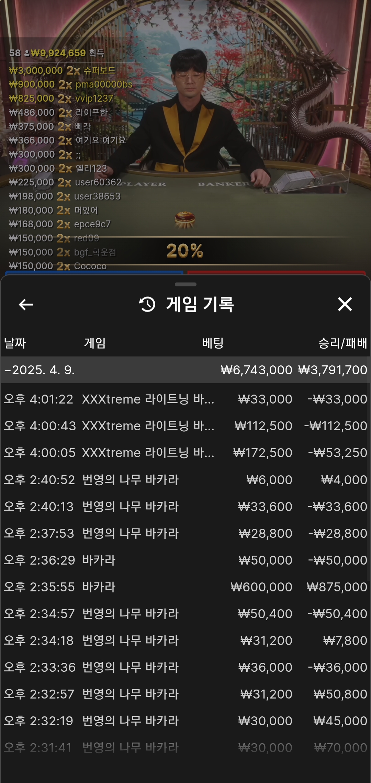The width and height of the screenshot is (371, 783).
Task: Tap the back arrow in game history
Action: pos(26,304)
